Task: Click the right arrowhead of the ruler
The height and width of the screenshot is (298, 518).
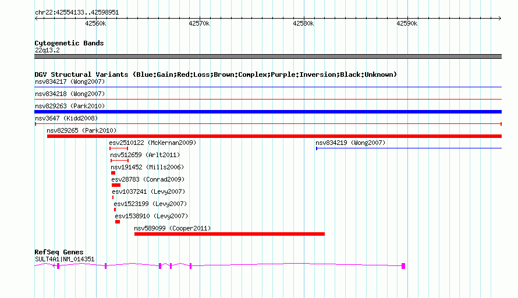Action: point(499,19)
